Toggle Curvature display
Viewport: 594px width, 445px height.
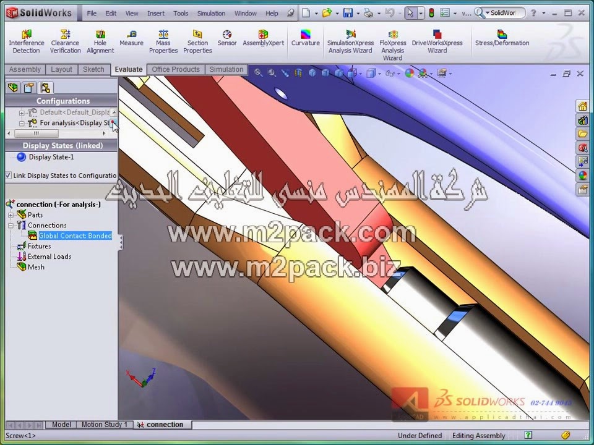[305, 38]
